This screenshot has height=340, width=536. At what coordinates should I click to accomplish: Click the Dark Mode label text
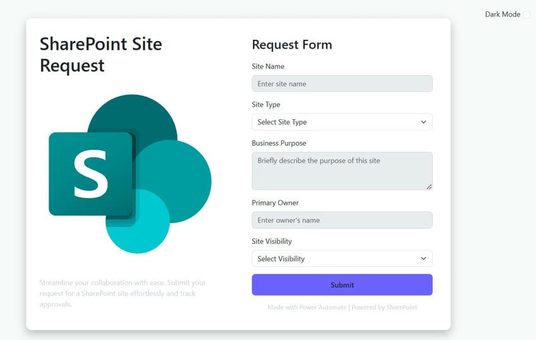coord(502,15)
